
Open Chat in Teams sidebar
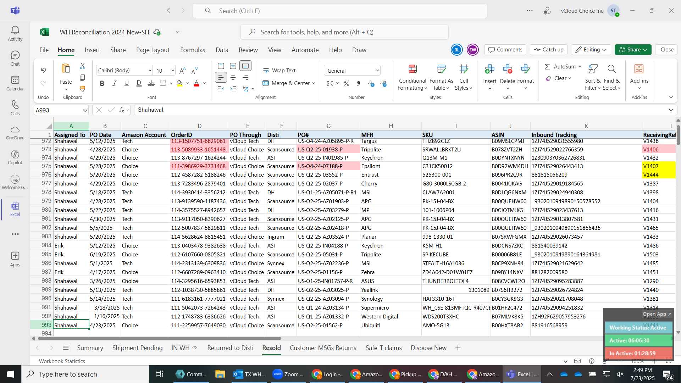pos(15,59)
